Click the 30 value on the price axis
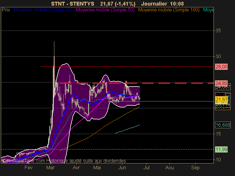Screen dimensions: 235x176 218,56
